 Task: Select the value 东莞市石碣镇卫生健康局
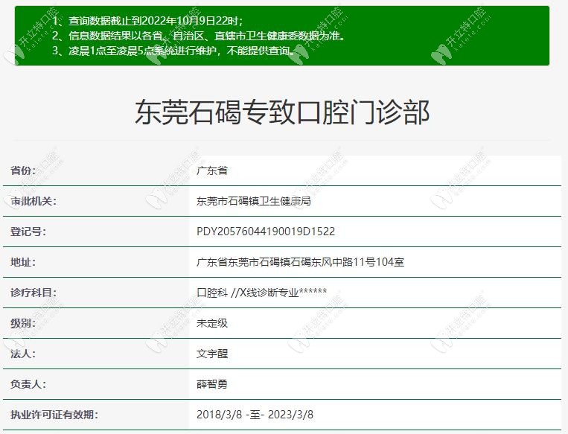254,201
